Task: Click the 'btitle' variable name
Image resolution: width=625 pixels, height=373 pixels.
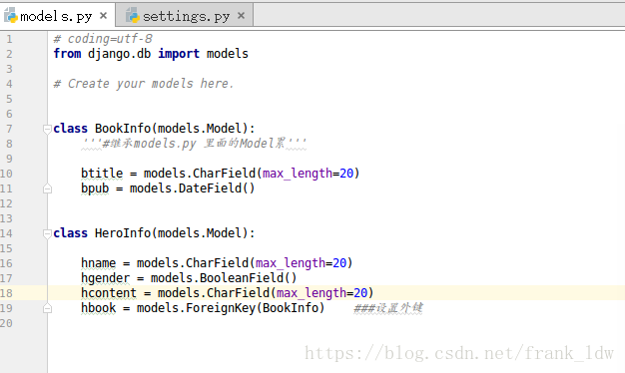Action: click(102, 174)
